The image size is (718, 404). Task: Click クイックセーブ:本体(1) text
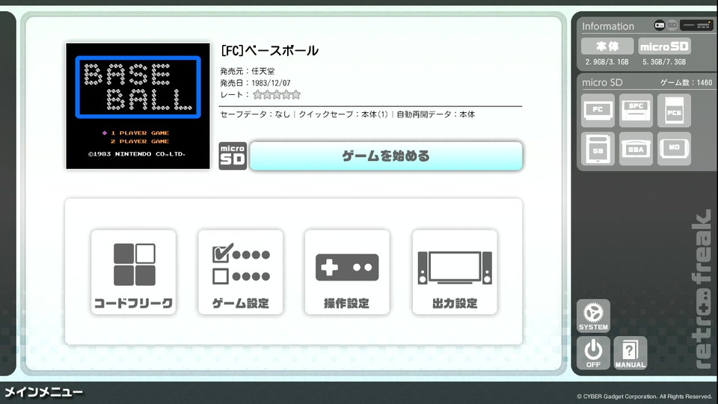(343, 114)
